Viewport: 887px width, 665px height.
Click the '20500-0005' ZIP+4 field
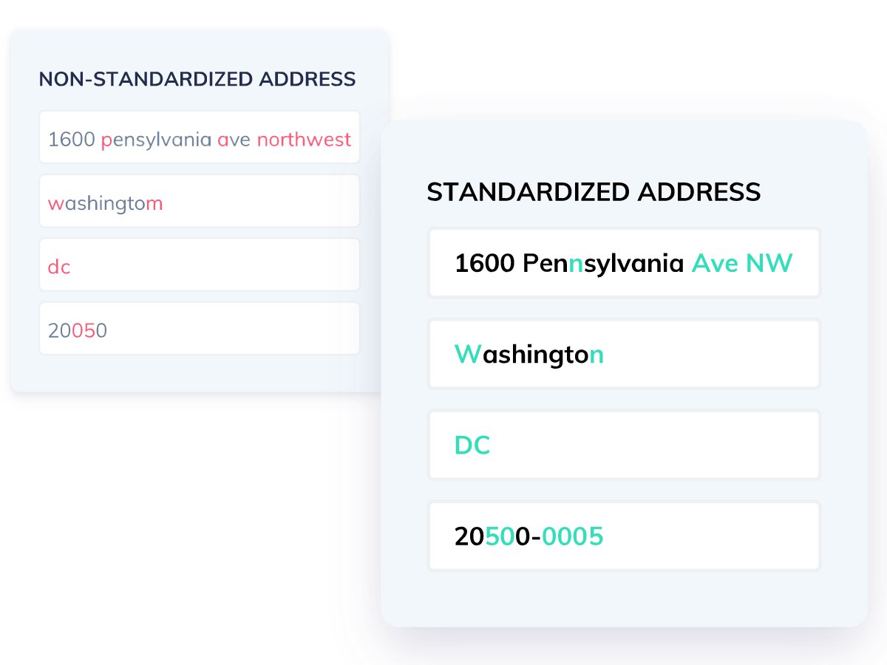tap(625, 536)
